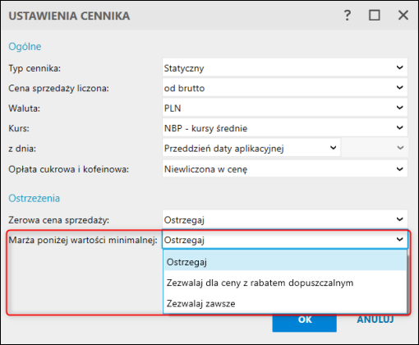Maximize the Ustawienia cennika dialog
Viewport: 419px width, 345px height.
[375, 16]
